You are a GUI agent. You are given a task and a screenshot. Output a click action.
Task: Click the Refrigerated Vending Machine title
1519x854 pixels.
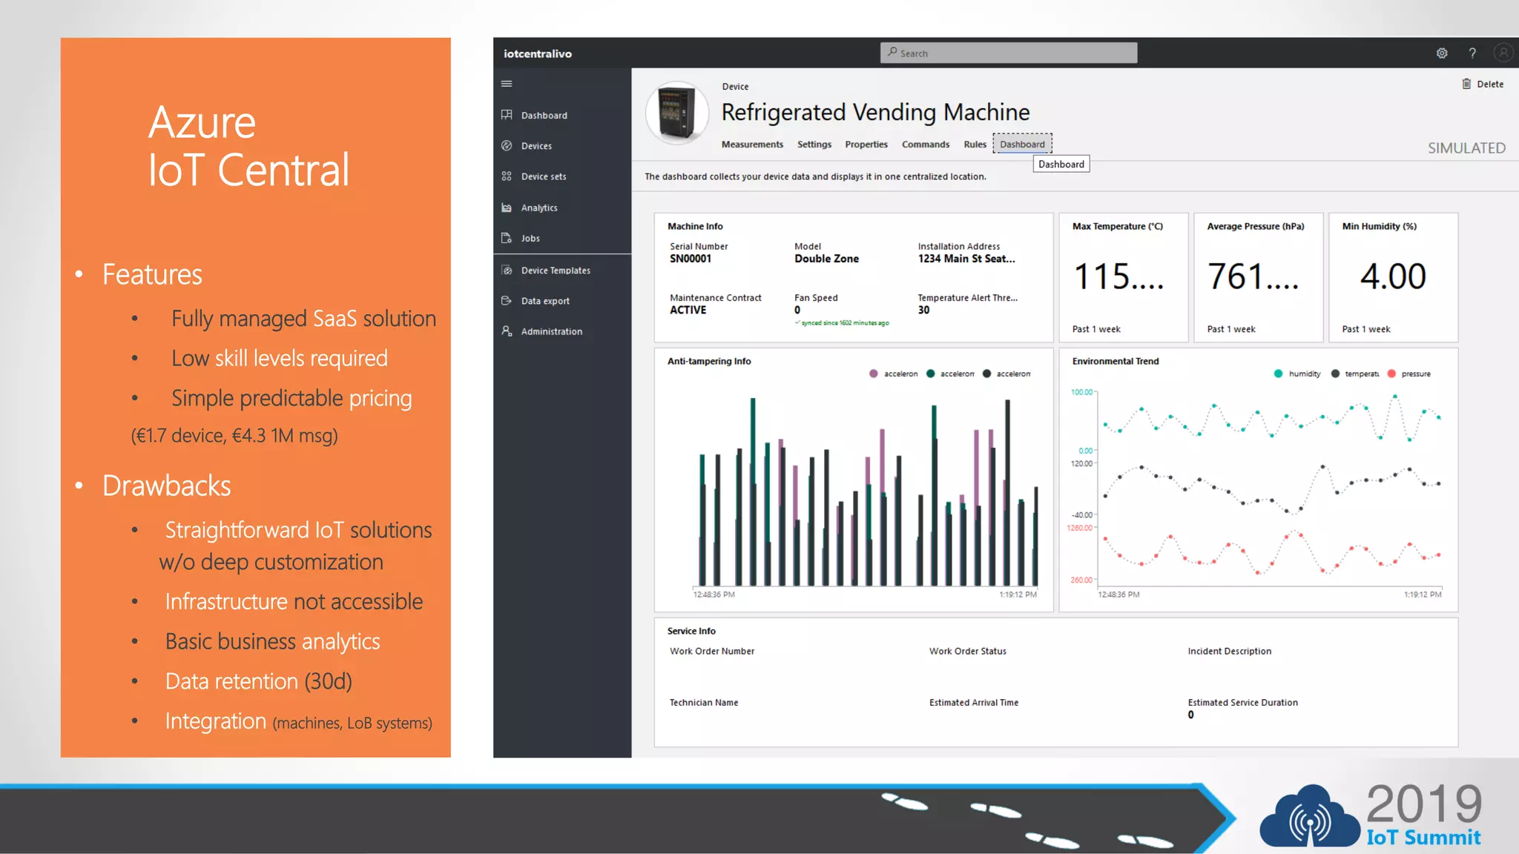[875, 112]
